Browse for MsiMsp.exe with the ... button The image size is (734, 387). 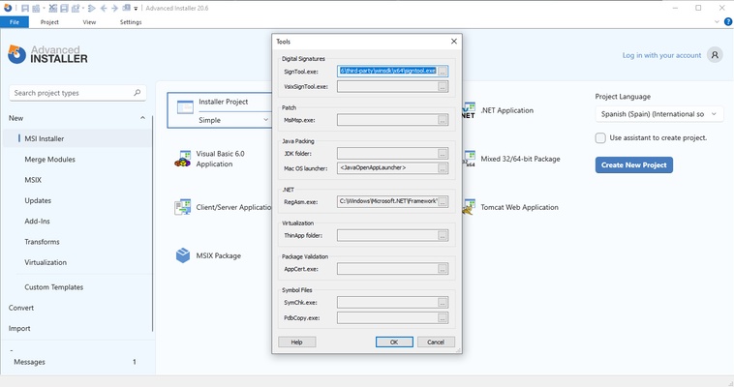pyautogui.click(x=443, y=120)
